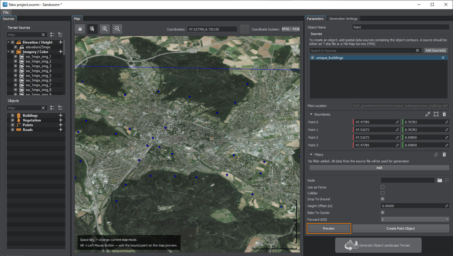Screen dimensions: 453x256
Task: Toggle the Collider checkbox
Action: tap(383, 193)
